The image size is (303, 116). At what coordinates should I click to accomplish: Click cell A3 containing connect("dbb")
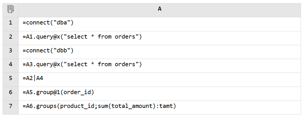point(160,52)
